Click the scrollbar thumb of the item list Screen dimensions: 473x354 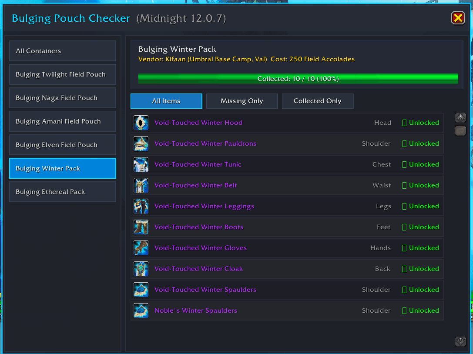point(460,130)
